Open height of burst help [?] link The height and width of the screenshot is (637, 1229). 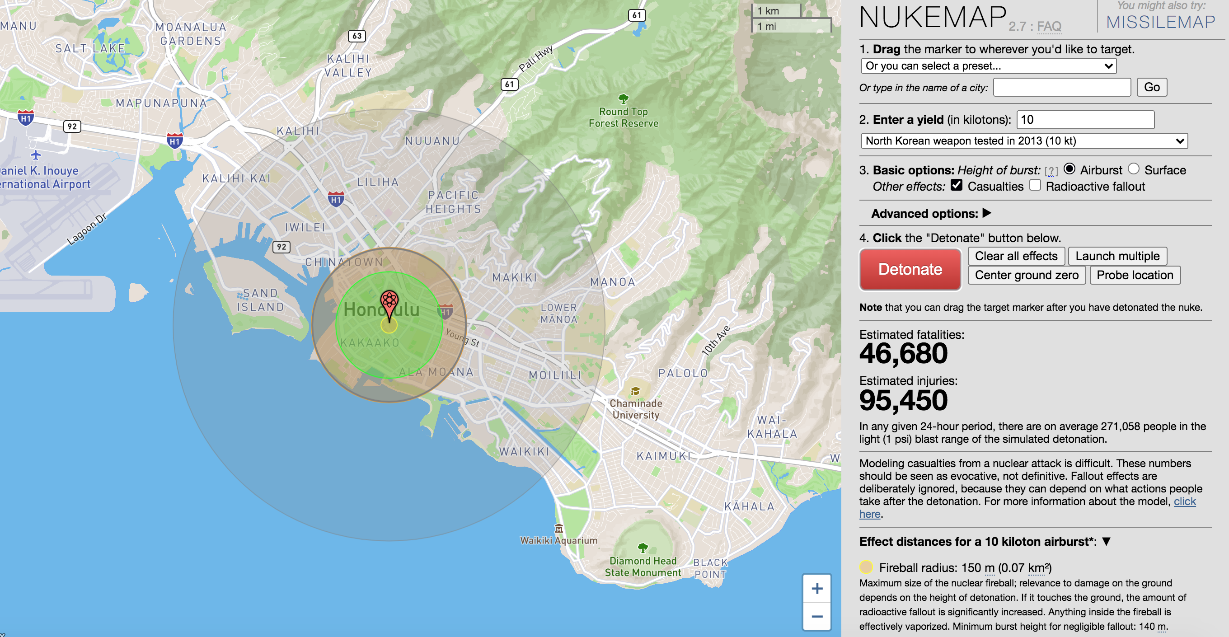click(x=1051, y=171)
